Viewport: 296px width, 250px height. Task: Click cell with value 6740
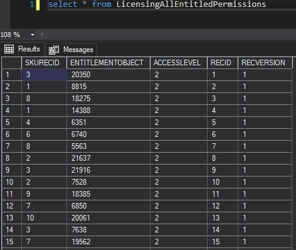(x=108, y=134)
